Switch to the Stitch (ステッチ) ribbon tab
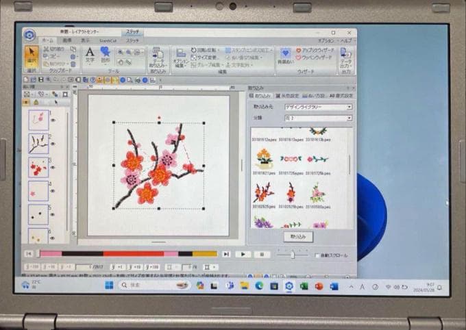The height and width of the screenshot is (330, 466). [x=132, y=41]
